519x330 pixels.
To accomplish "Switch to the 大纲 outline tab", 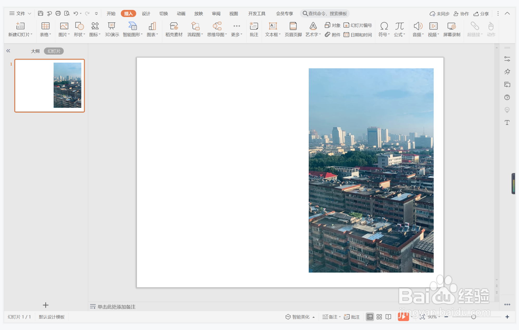I will point(35,51).
